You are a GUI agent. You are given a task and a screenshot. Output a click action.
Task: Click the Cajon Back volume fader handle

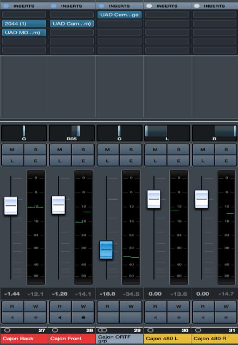coord(11,206)
